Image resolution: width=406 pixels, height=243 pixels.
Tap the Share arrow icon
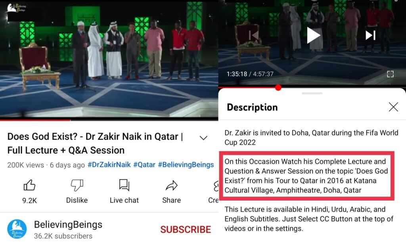pyautogui.click(x=171, y=185)
